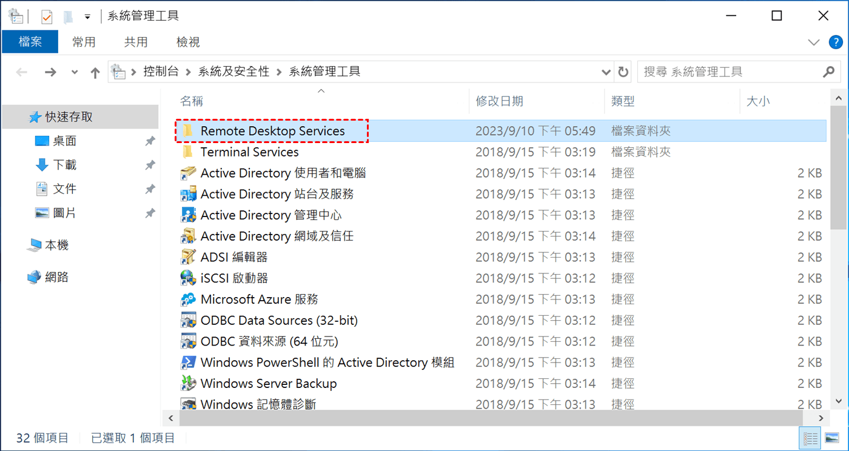Expand the chevron after 系統及安全性 in address bar
The width and height of the screenshot is (849, 451).
279,72
